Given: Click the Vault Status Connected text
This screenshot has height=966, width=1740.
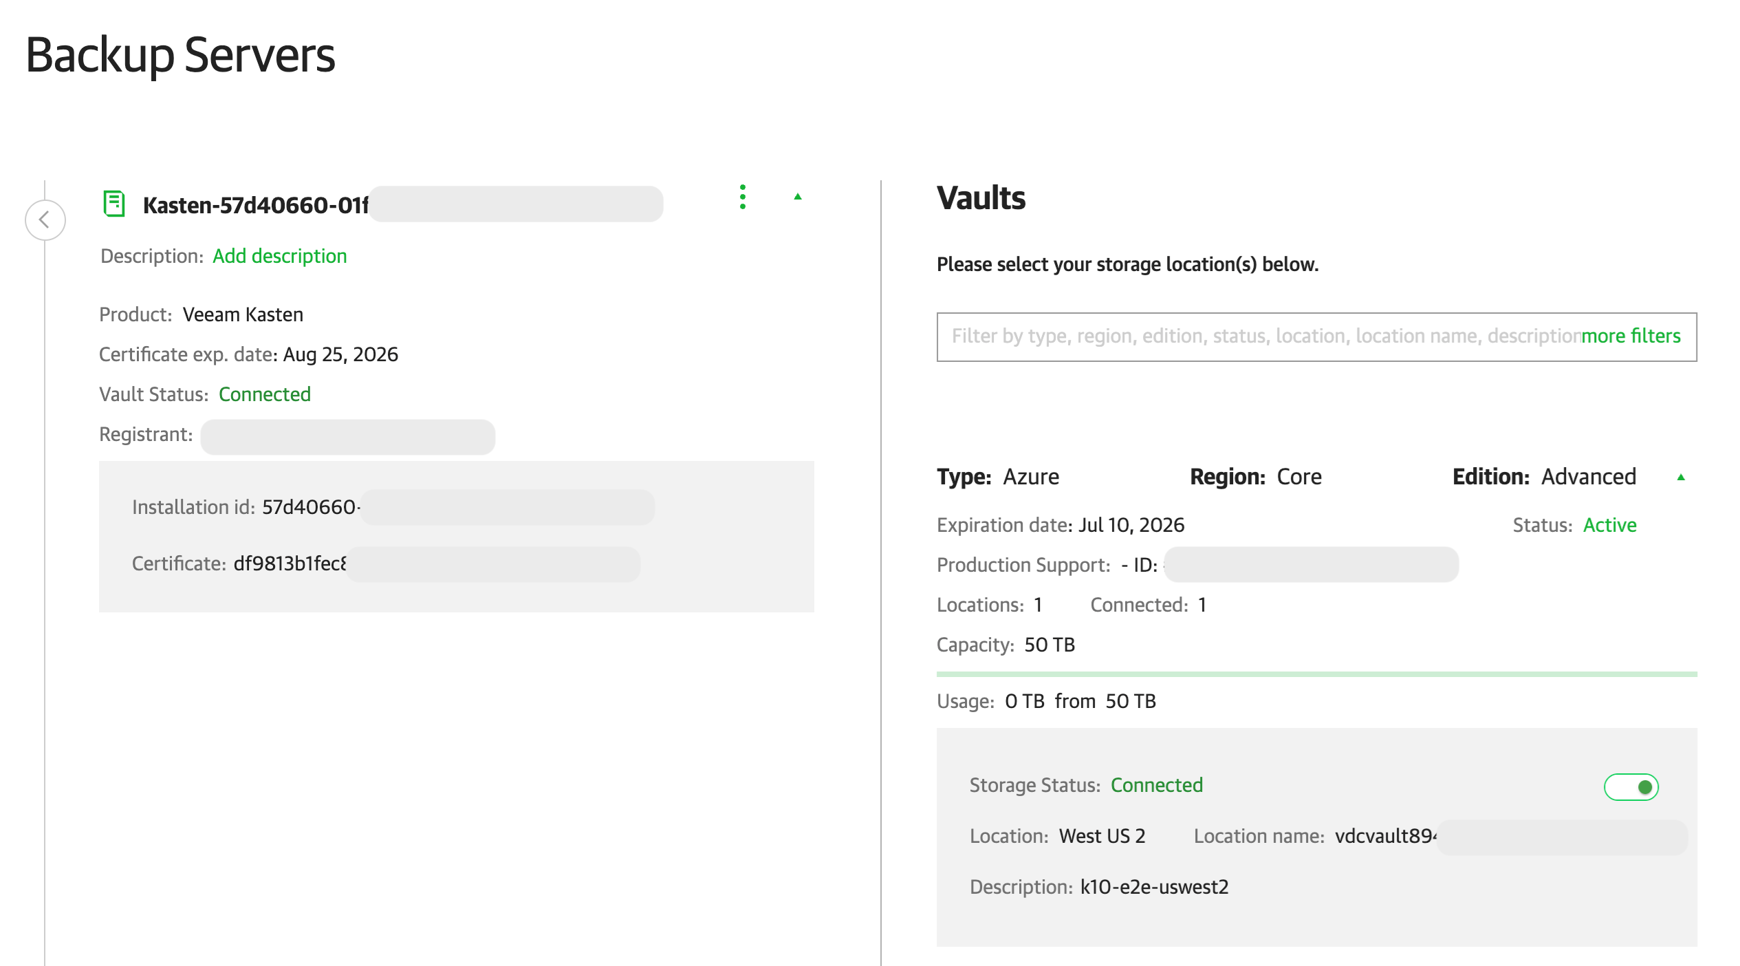Looking at the screenshot, I should tap(265, 394).
